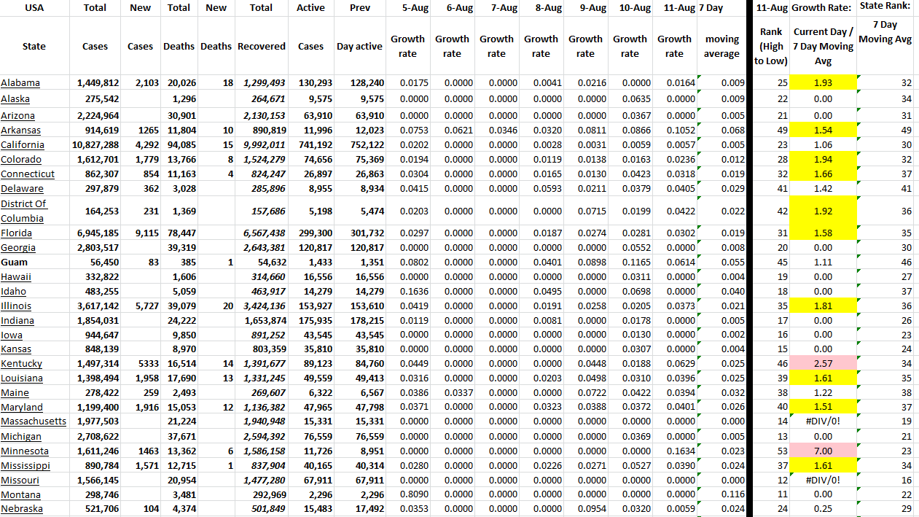The width and height of the screenshot is (919, 517).
Task: Select the #DIV/0! cell in Missouri row
Action: click(823, 480)
